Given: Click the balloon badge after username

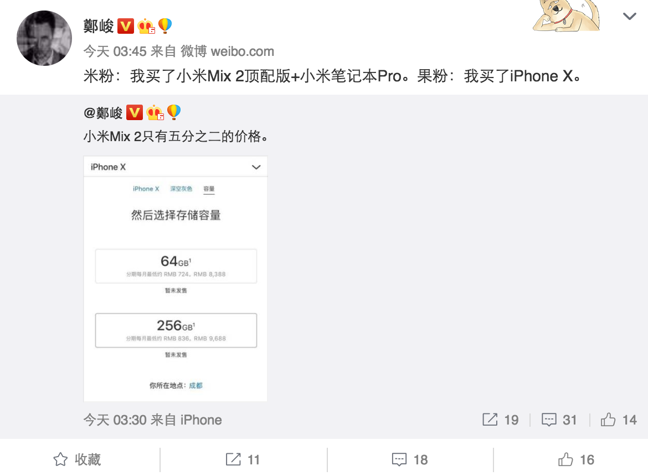Looking at the screenshot, I should [x=165, y=25].
